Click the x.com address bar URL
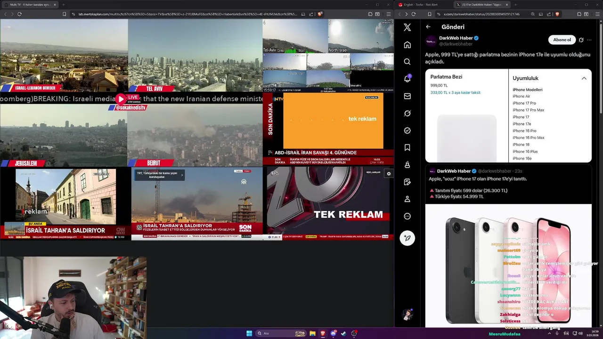Screen dimensions: 603x339 click(x=481, y=14)
